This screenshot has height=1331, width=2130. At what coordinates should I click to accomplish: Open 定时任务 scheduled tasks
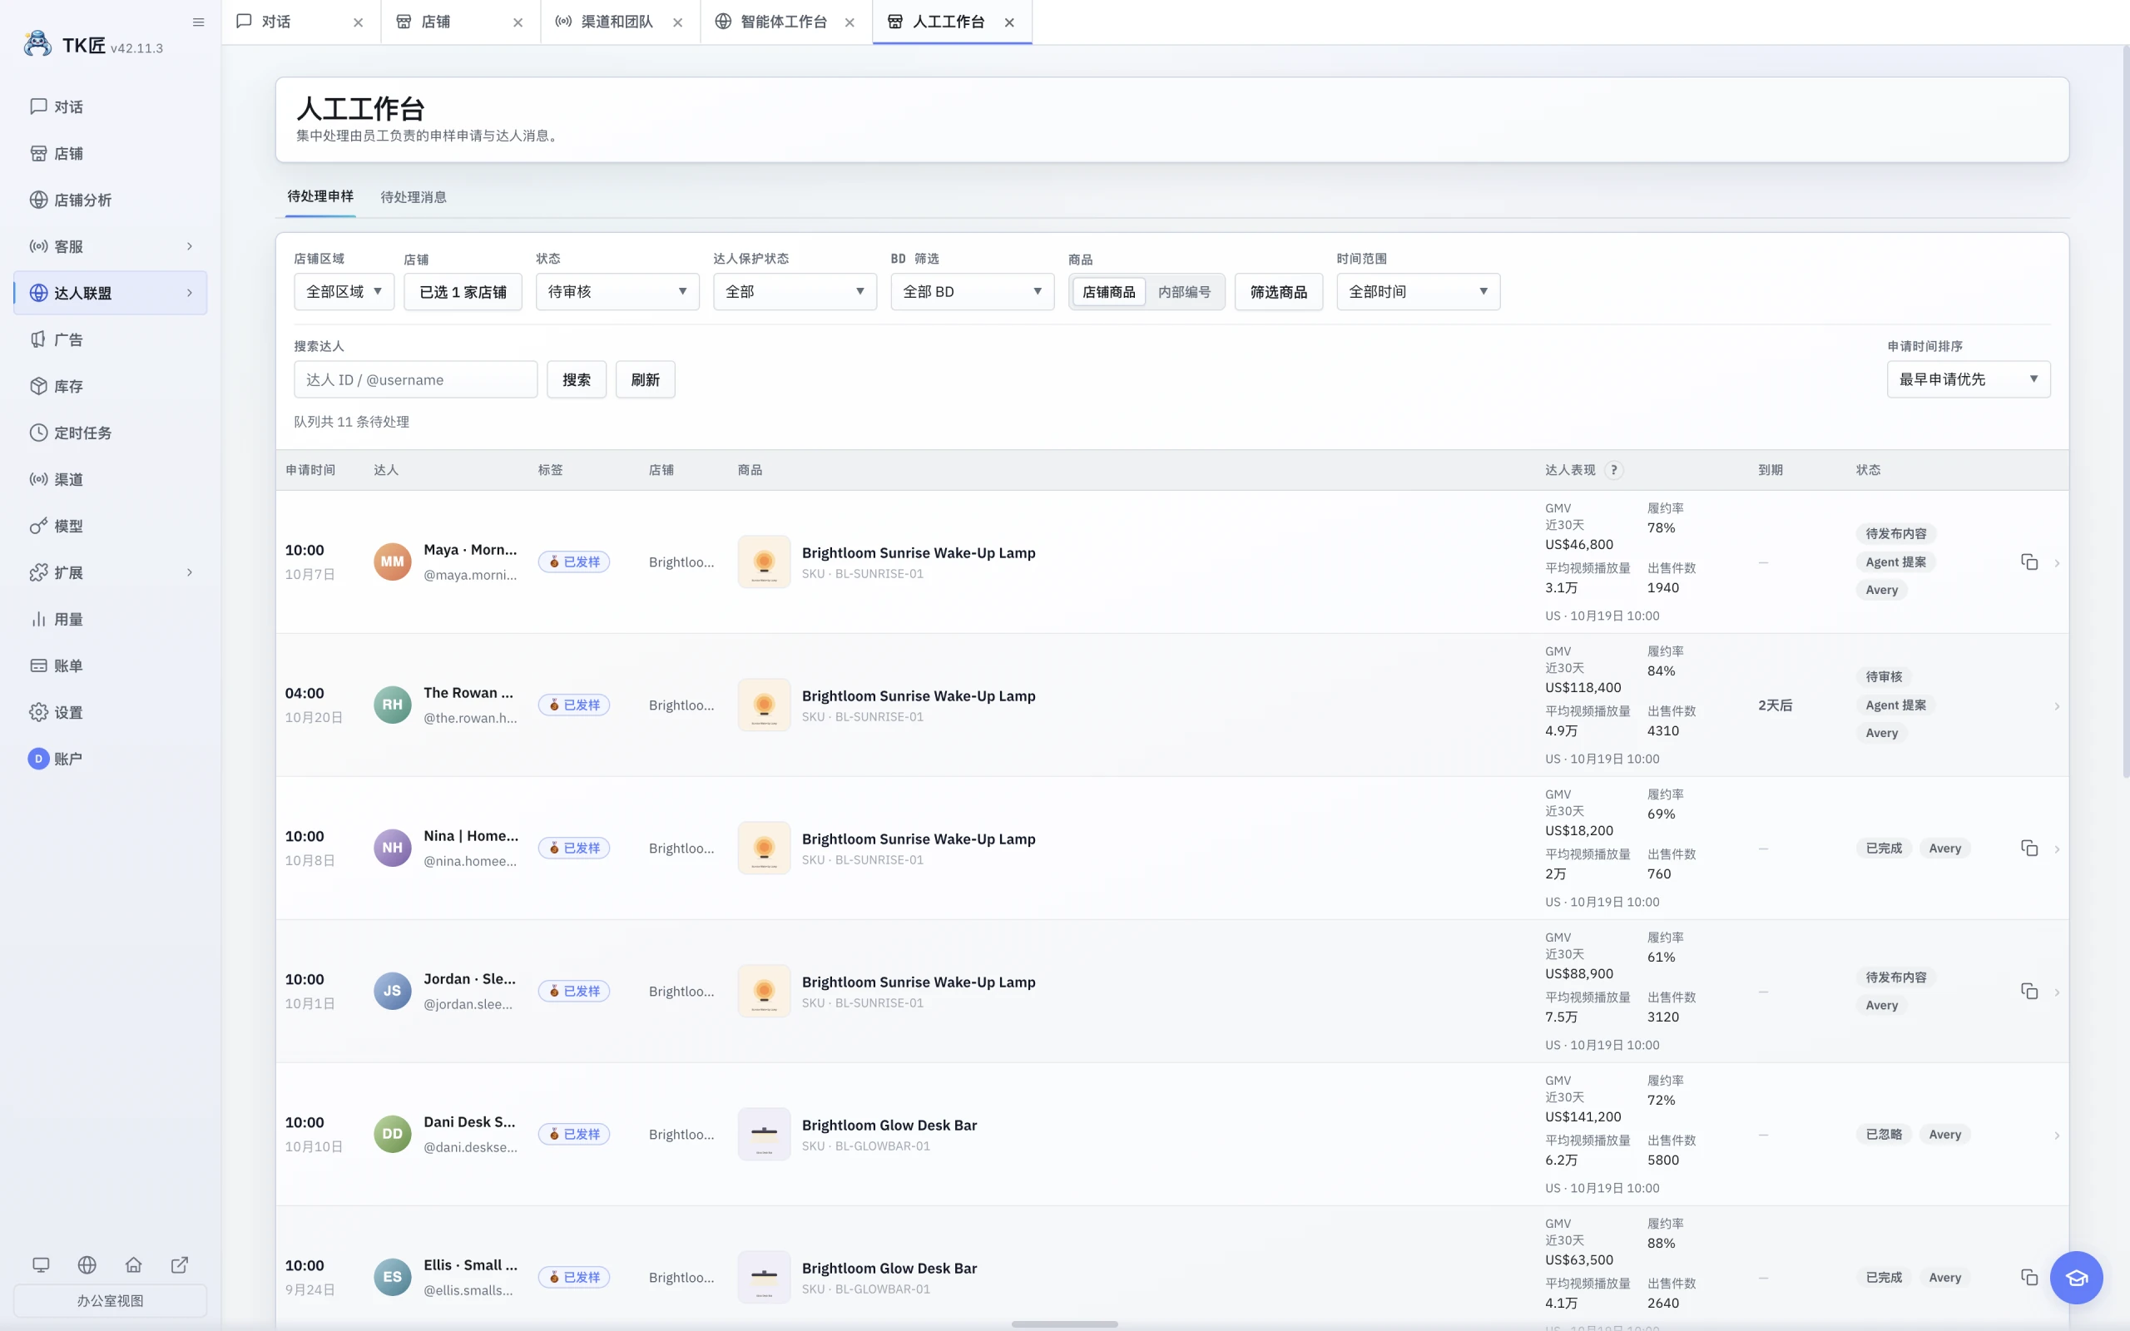(x=110, y=433)
